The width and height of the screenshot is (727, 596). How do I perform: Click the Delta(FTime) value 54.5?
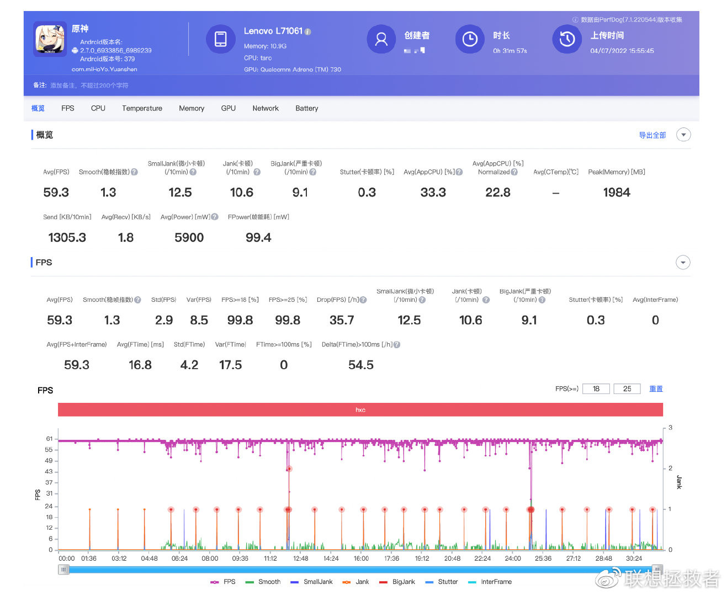[361, 365]
